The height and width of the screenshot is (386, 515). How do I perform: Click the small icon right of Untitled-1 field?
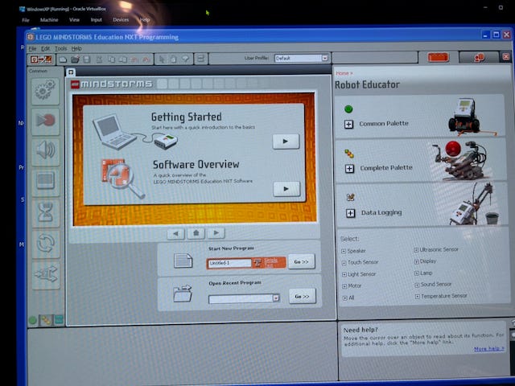(x=257, y=263)
